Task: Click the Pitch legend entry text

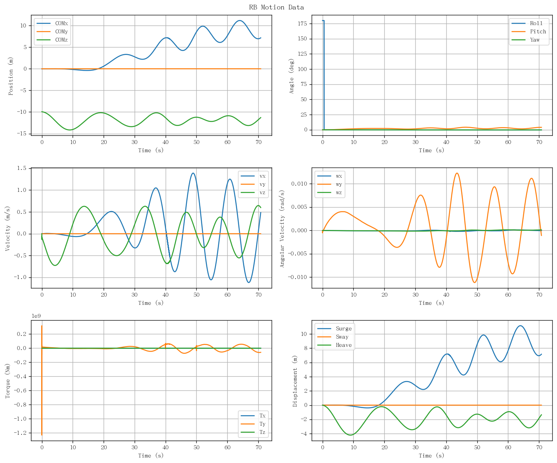Action: 538,32
